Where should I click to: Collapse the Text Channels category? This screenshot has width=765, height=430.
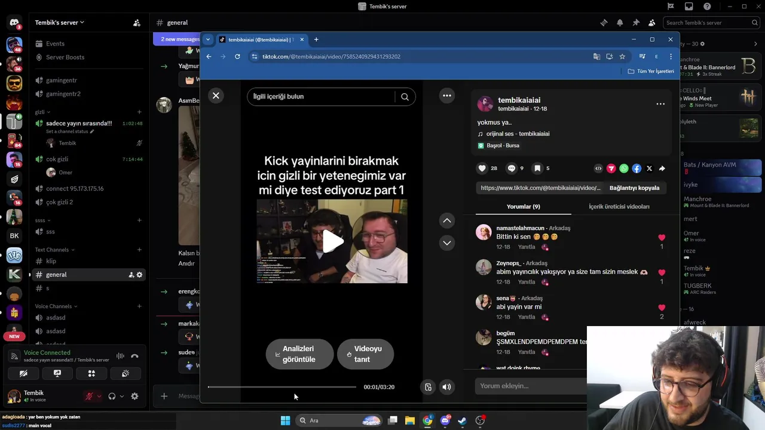click(54, 250)
